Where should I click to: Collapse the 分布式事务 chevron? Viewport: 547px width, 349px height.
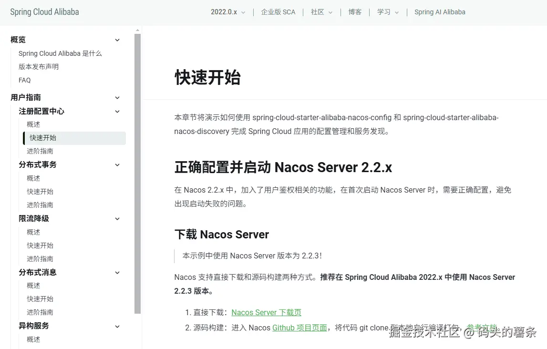click(117, 165)
